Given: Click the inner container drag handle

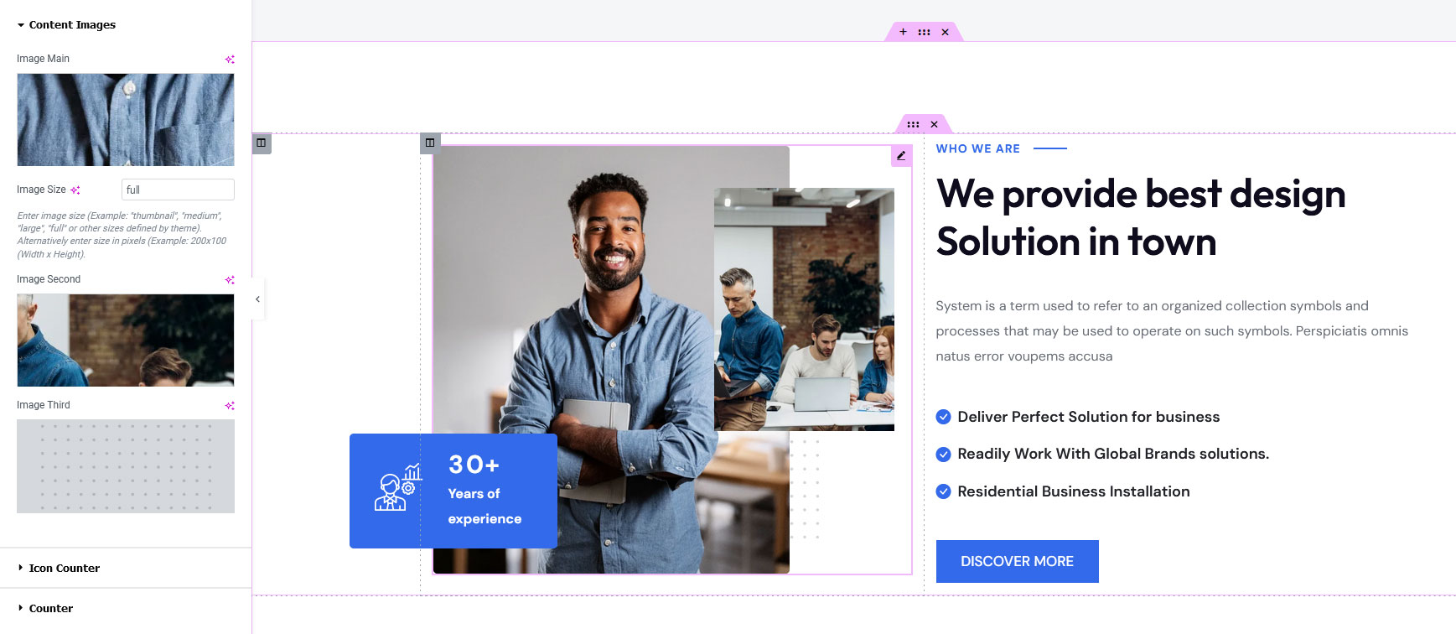Looking at the screenshot, I should point(913,124).
